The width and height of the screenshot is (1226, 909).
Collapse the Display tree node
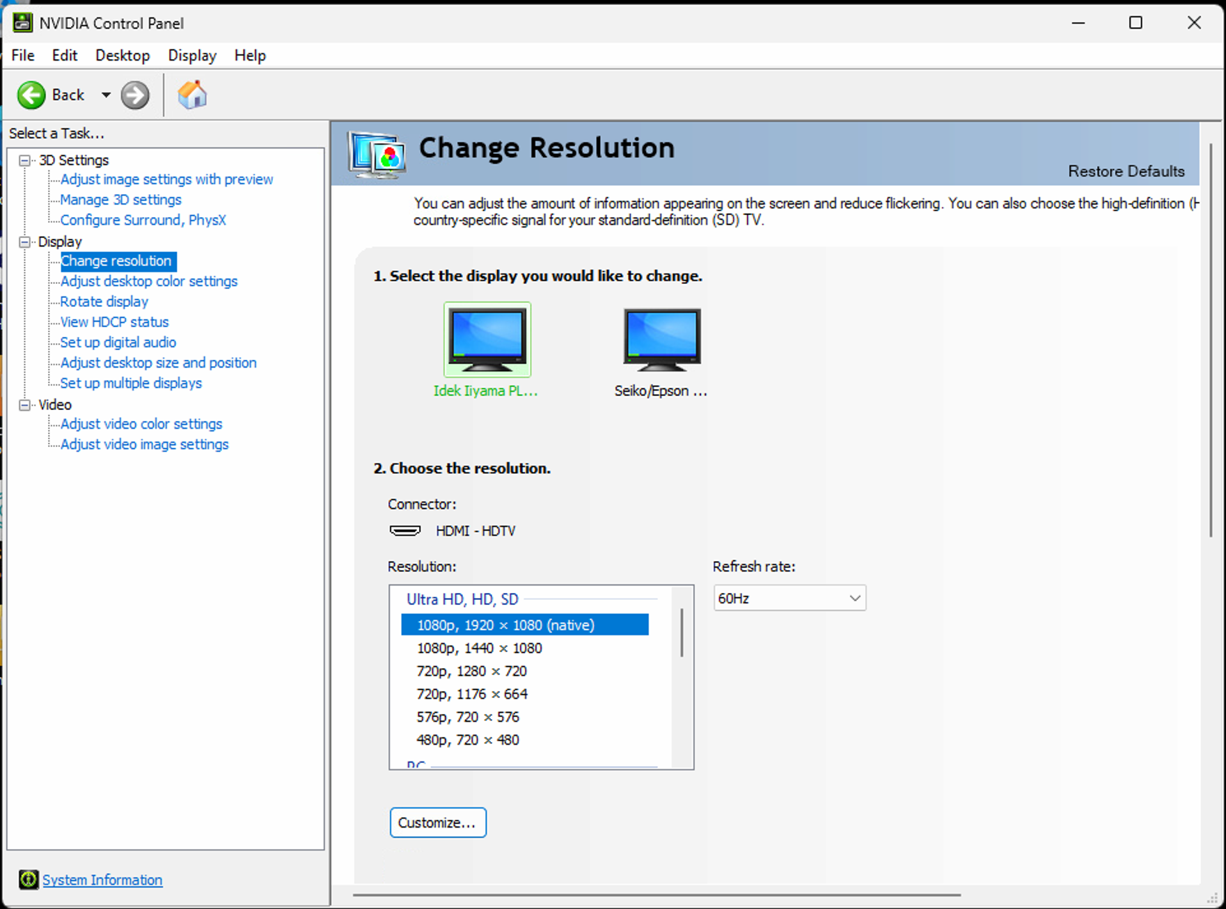pos(25,242)
